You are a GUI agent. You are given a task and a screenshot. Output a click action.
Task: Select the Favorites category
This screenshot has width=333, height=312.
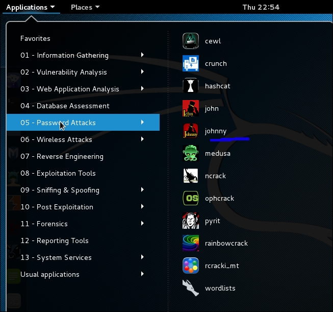[x=35, y=38]
